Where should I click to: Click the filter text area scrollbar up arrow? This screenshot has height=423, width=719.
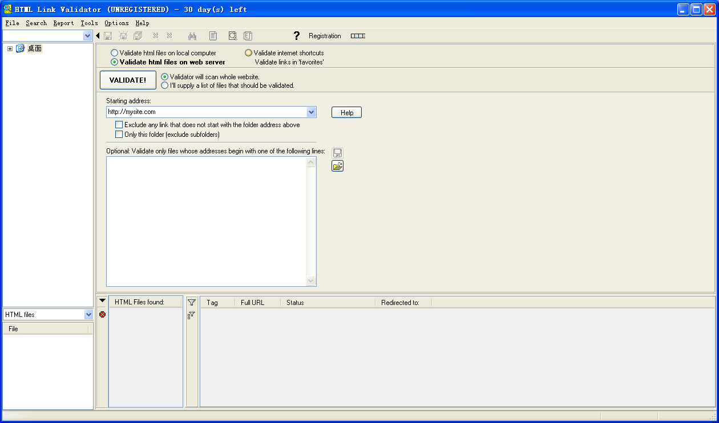311,162
